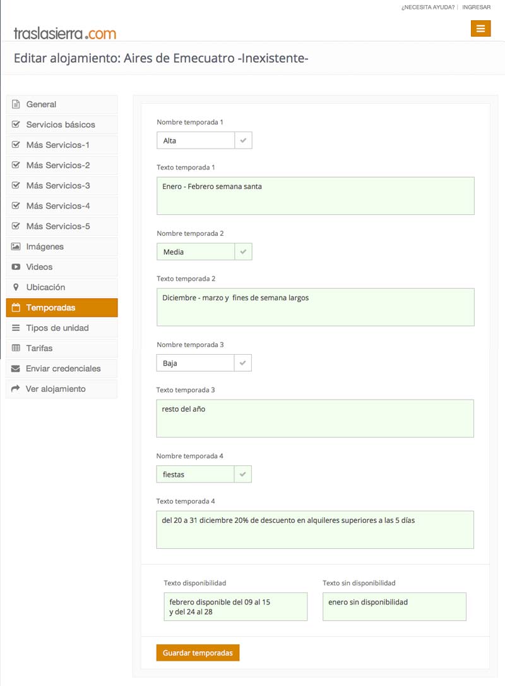505x686 pixels.
Task: Click the Texto temporada 3 text area
Action: 315,419
